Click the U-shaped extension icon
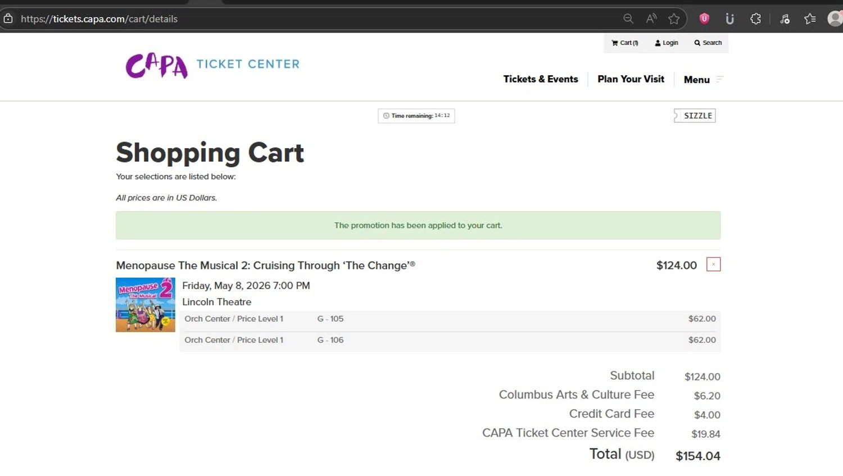Image resolution: width=843 pixels, height=476 pixels. pos(730,19)
